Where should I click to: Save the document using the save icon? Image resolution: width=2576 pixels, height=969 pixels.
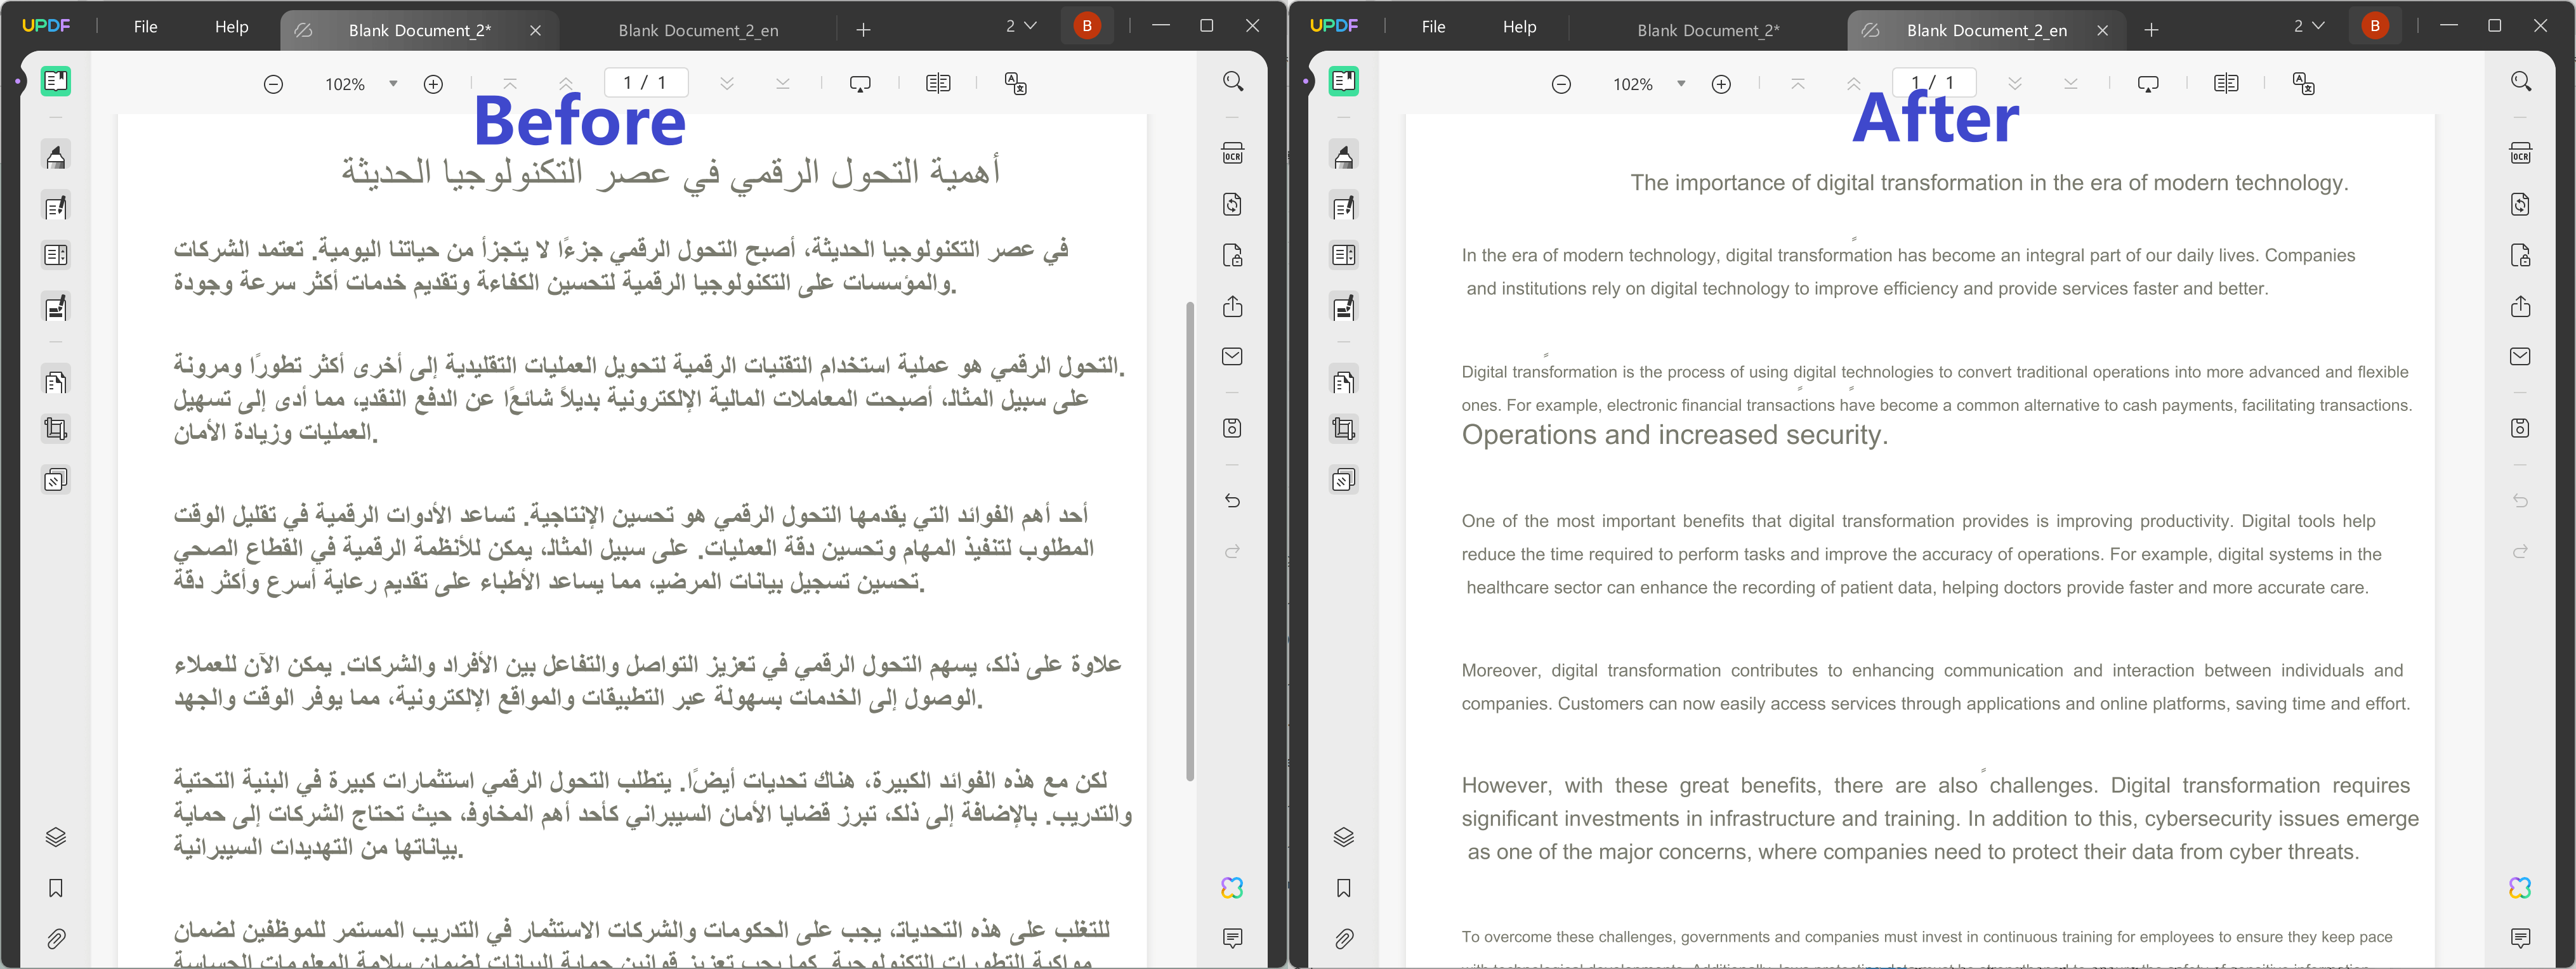(x=1233, y=428)
